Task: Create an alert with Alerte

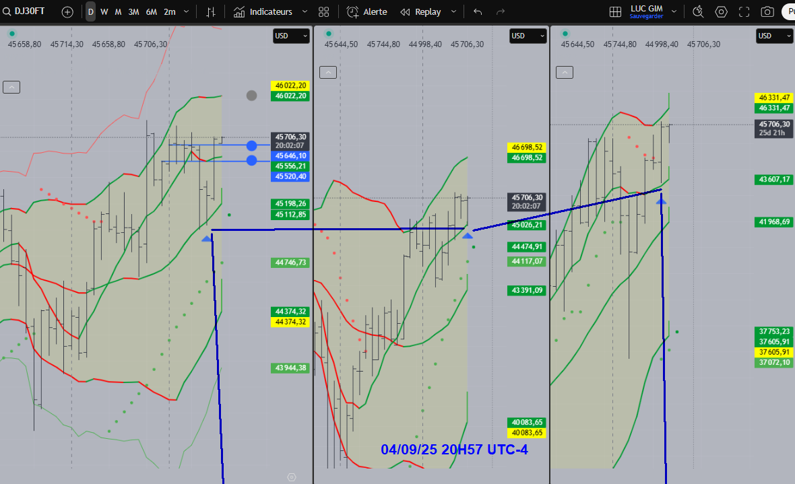Action: pyautogui.click(x=367, y=11)
